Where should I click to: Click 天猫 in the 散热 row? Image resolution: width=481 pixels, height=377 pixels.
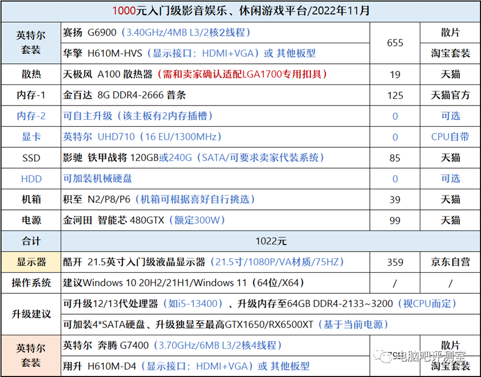(450, 74)
